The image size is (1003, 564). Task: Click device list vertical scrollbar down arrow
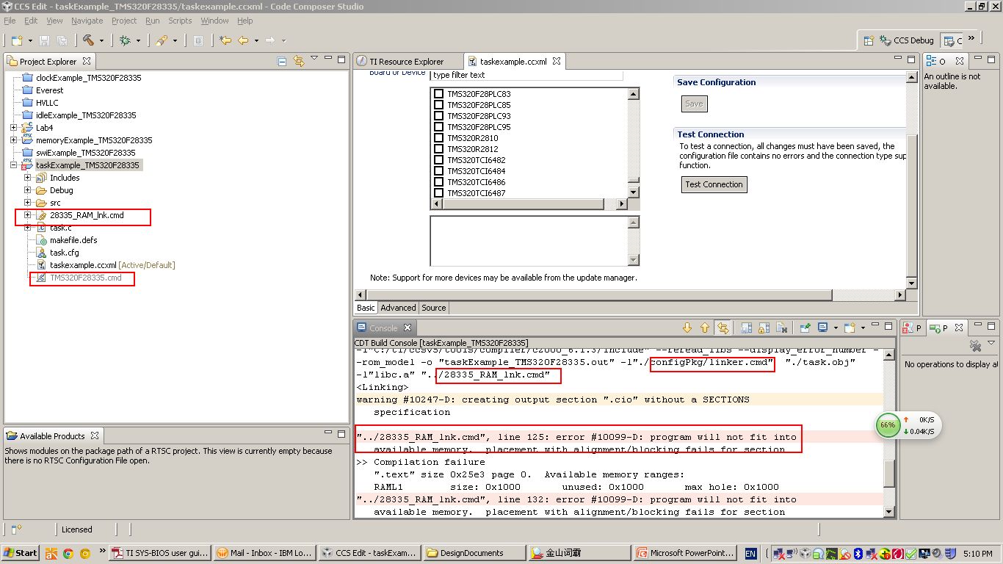(634, 193)
